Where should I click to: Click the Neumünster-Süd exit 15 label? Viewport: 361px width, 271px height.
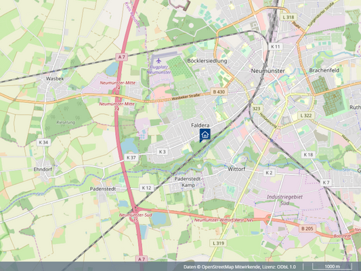(x=135, y=217)
